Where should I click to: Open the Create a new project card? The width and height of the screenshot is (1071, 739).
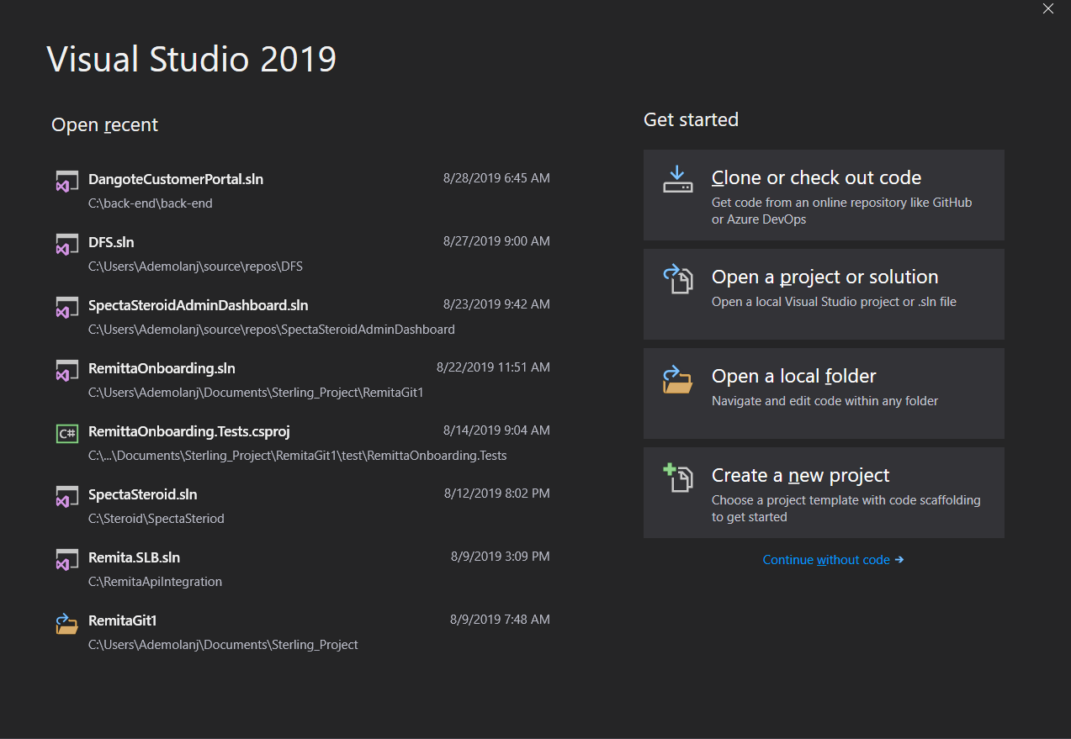(x=823, y=493)
